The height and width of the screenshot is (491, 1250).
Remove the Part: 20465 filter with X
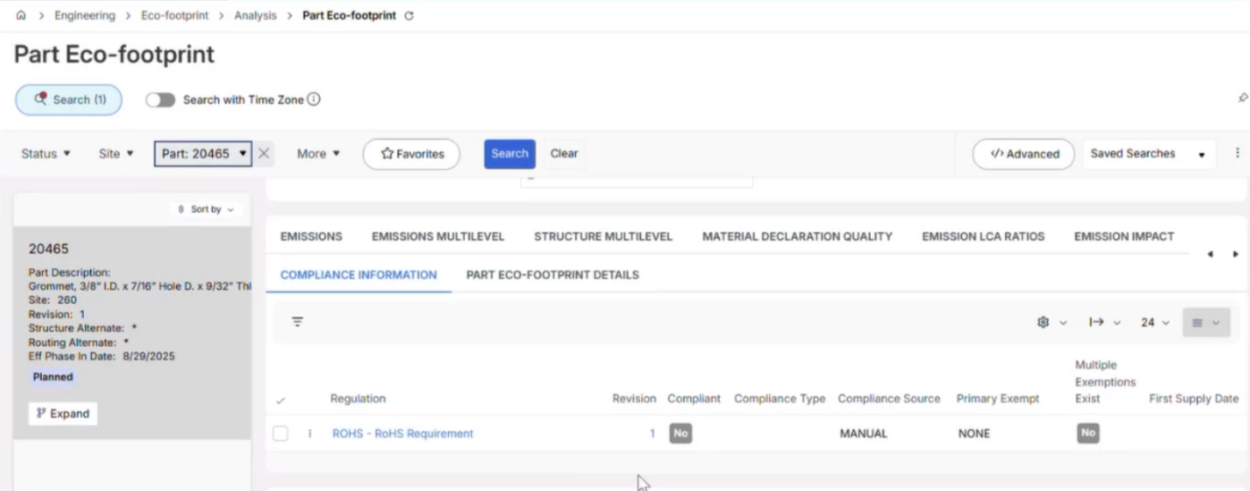(264, 153)
